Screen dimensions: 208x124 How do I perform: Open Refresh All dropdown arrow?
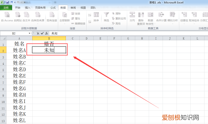(x=64, y=24)
